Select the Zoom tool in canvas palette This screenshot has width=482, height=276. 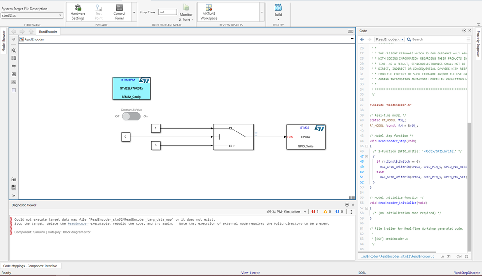point(14,50)
